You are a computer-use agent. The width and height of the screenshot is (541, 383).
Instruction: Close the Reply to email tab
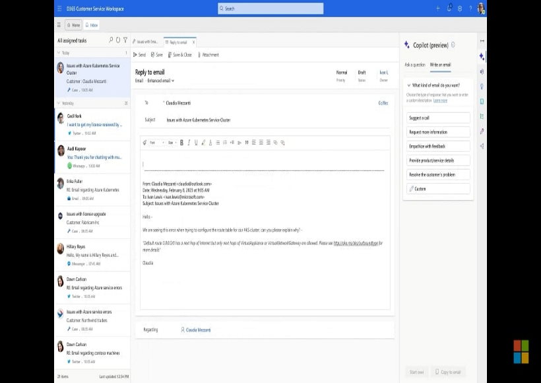pyautogui.click(x=193, y=42)
